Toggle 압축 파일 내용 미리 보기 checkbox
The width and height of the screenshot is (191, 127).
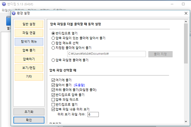pyautogui.click(x=53, y=109)
